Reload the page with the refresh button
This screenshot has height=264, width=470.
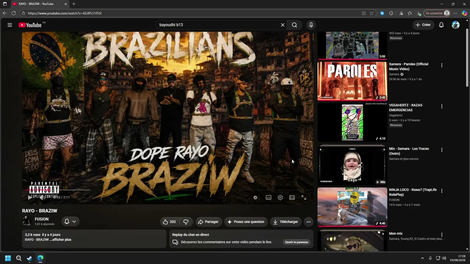pos(14,13)
